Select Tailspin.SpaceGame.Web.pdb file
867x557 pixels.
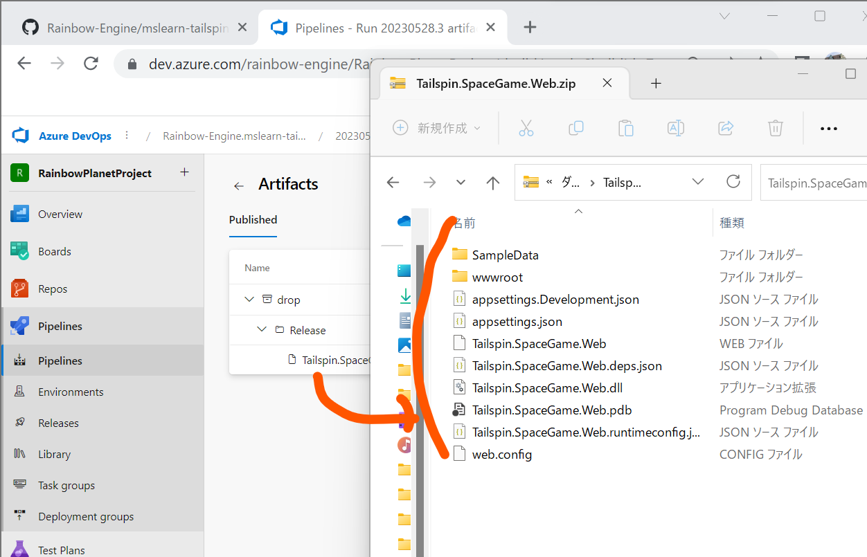point(552,410)
